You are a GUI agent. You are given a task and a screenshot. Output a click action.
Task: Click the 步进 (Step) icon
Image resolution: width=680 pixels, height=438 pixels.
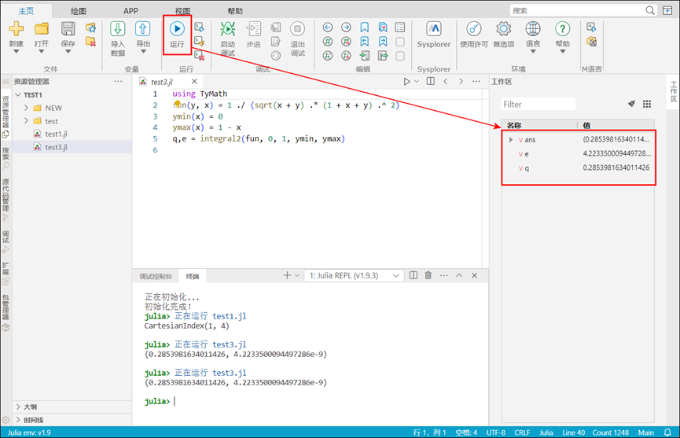(254, 28)
